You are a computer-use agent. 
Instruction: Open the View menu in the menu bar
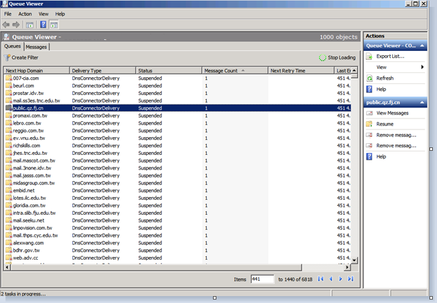[43, 14]
